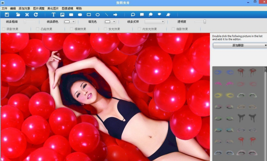Select the filled rectangle shape tool

point(71,15)
